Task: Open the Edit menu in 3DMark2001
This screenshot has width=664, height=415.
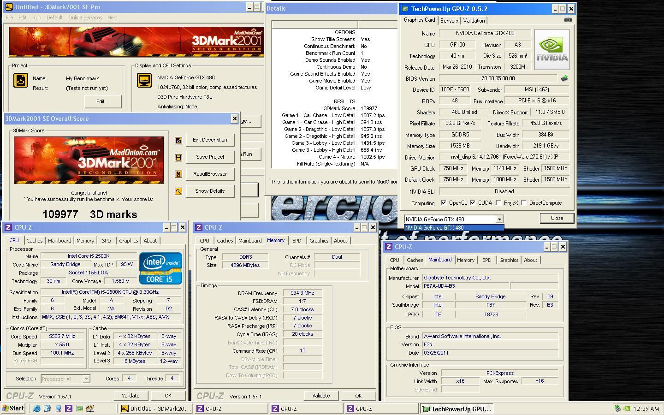Action: click(23, 18)
